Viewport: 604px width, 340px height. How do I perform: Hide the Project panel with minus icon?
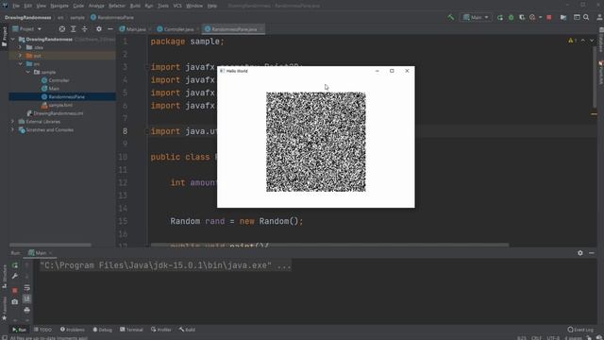[x=110, y=29]
